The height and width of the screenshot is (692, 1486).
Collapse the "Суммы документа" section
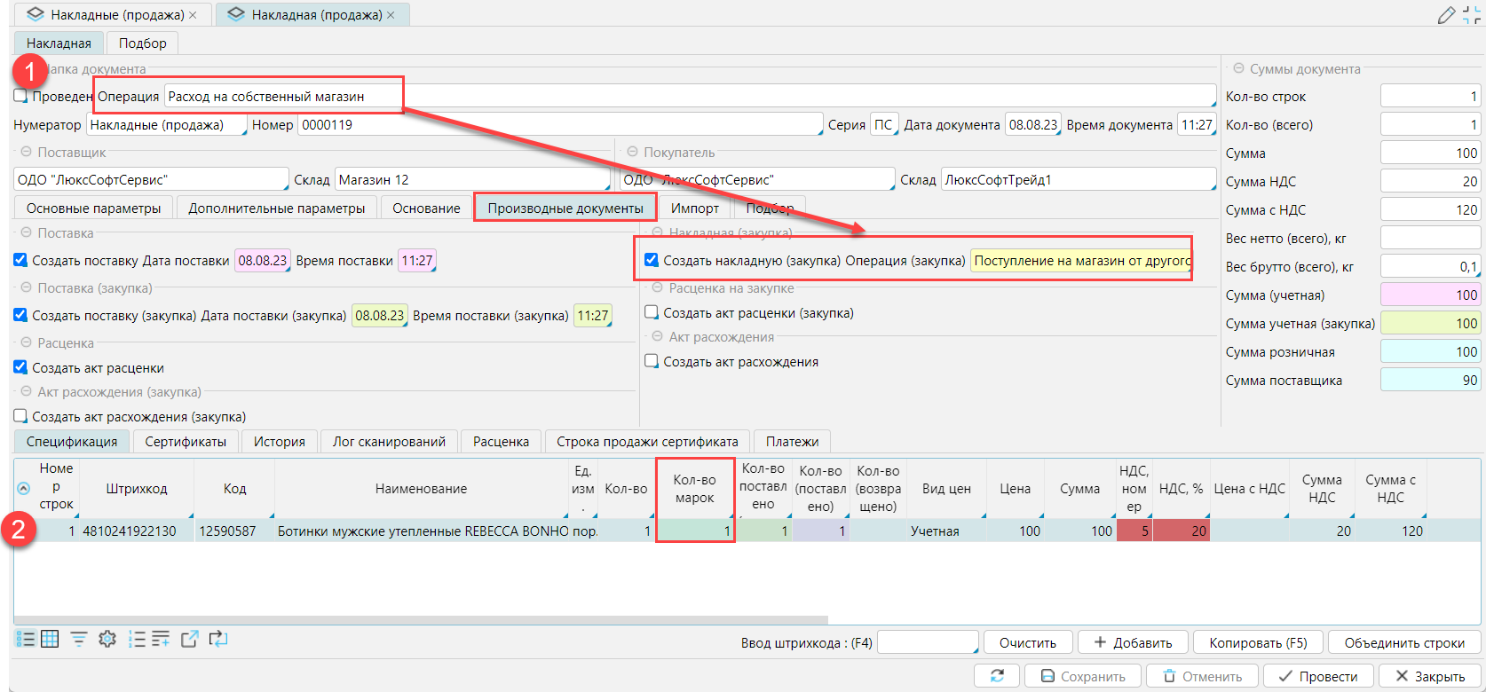click(1238, 68)
